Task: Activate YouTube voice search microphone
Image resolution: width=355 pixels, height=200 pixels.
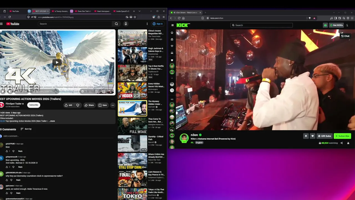Action: tap(126, 24)
